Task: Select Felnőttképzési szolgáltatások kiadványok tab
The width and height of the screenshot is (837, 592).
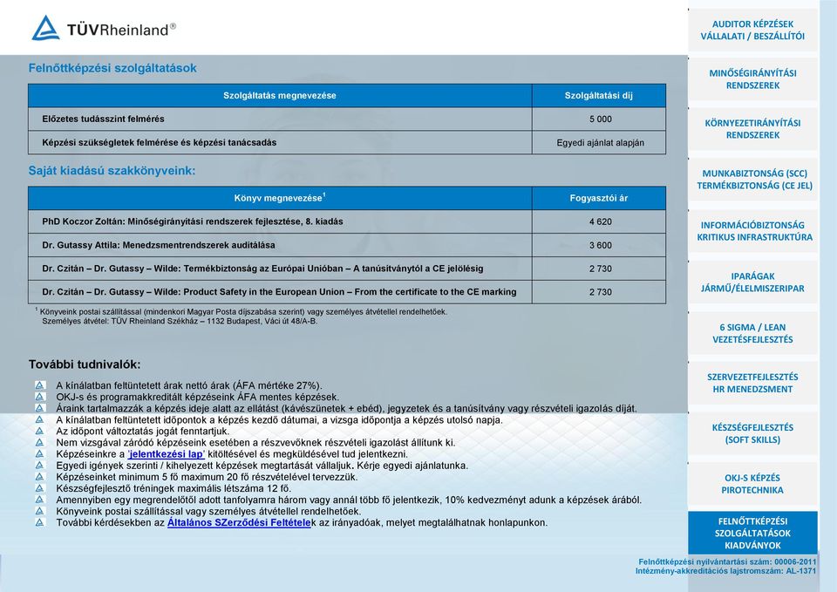Action: pyautogui.click(x=752, y=533)
